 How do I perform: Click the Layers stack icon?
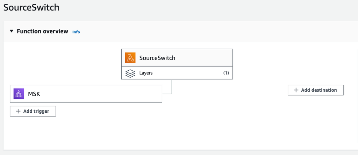pyautogui.click(x=130, y=73)
